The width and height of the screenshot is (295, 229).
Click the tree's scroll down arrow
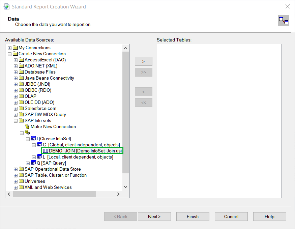tap(125, 187)
